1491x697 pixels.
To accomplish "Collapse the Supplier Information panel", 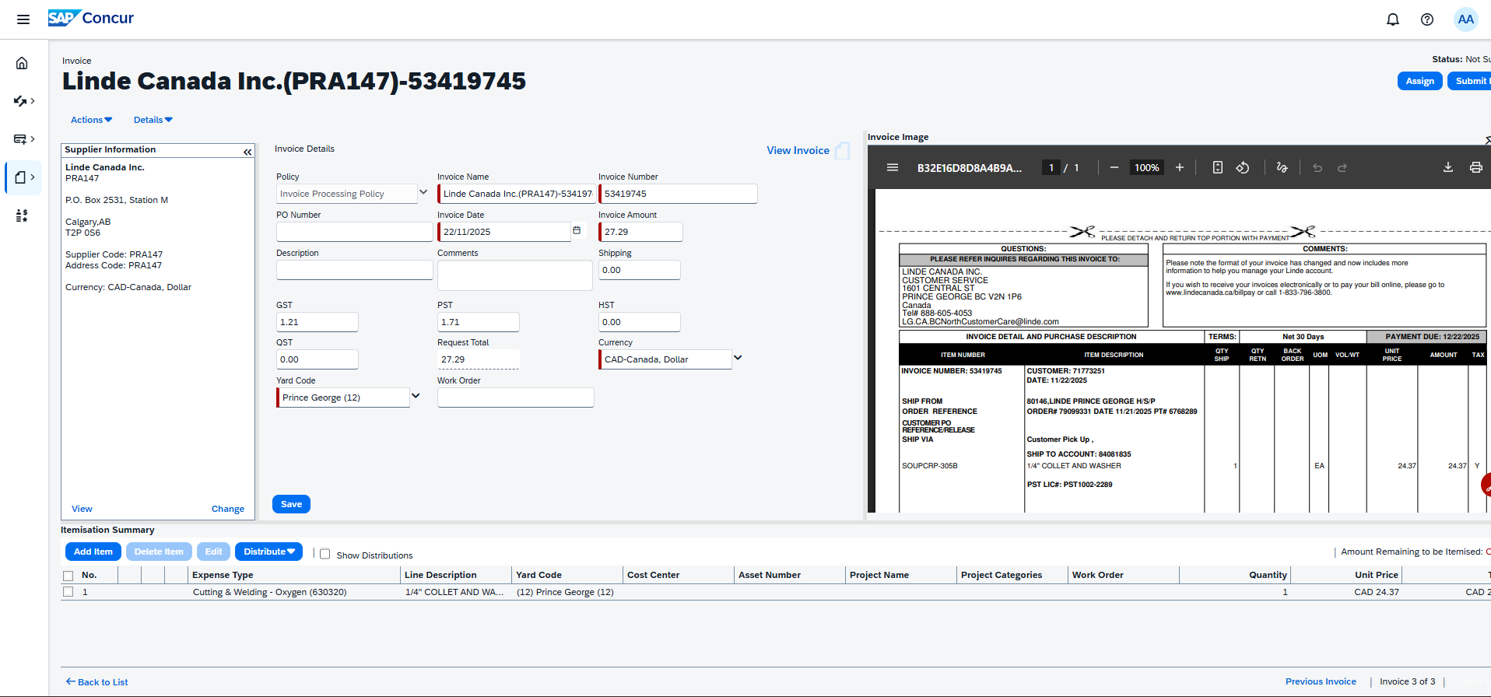I will click(247, 152).
